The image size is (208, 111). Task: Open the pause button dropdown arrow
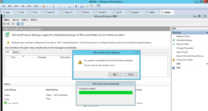[47, 6]
